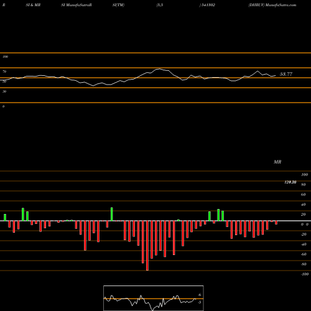Viewport: 311px width, 311px height.
Task: Click the (DHRUV) MunafaSutra.com header text
Action: [x=272, y=5]
